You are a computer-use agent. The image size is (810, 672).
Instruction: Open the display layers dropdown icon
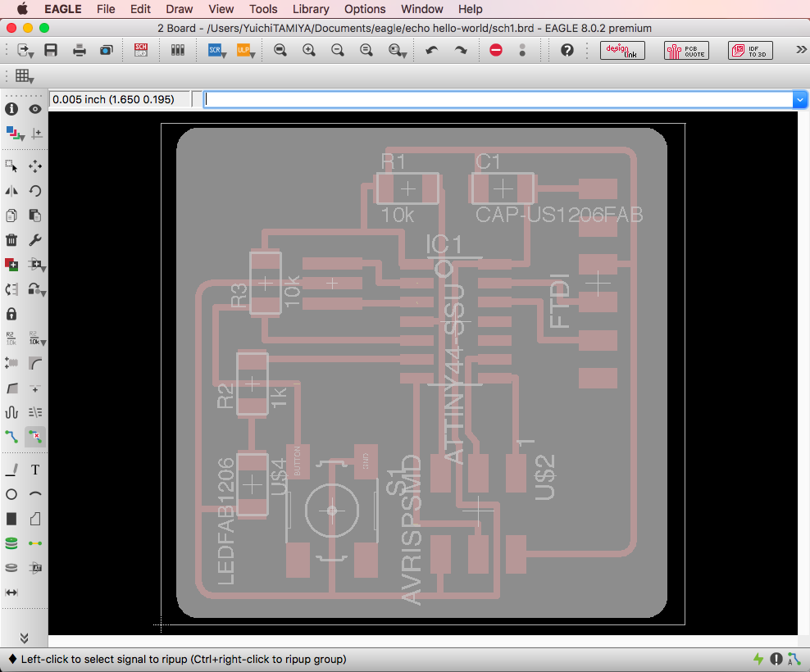tap(15, 134)
